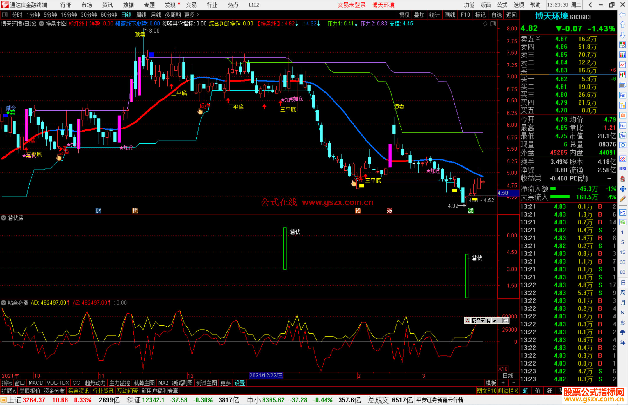Screen dimensions: 628x405
Task: Switch to the MACD indicator tab
Action: pos(36,383)
